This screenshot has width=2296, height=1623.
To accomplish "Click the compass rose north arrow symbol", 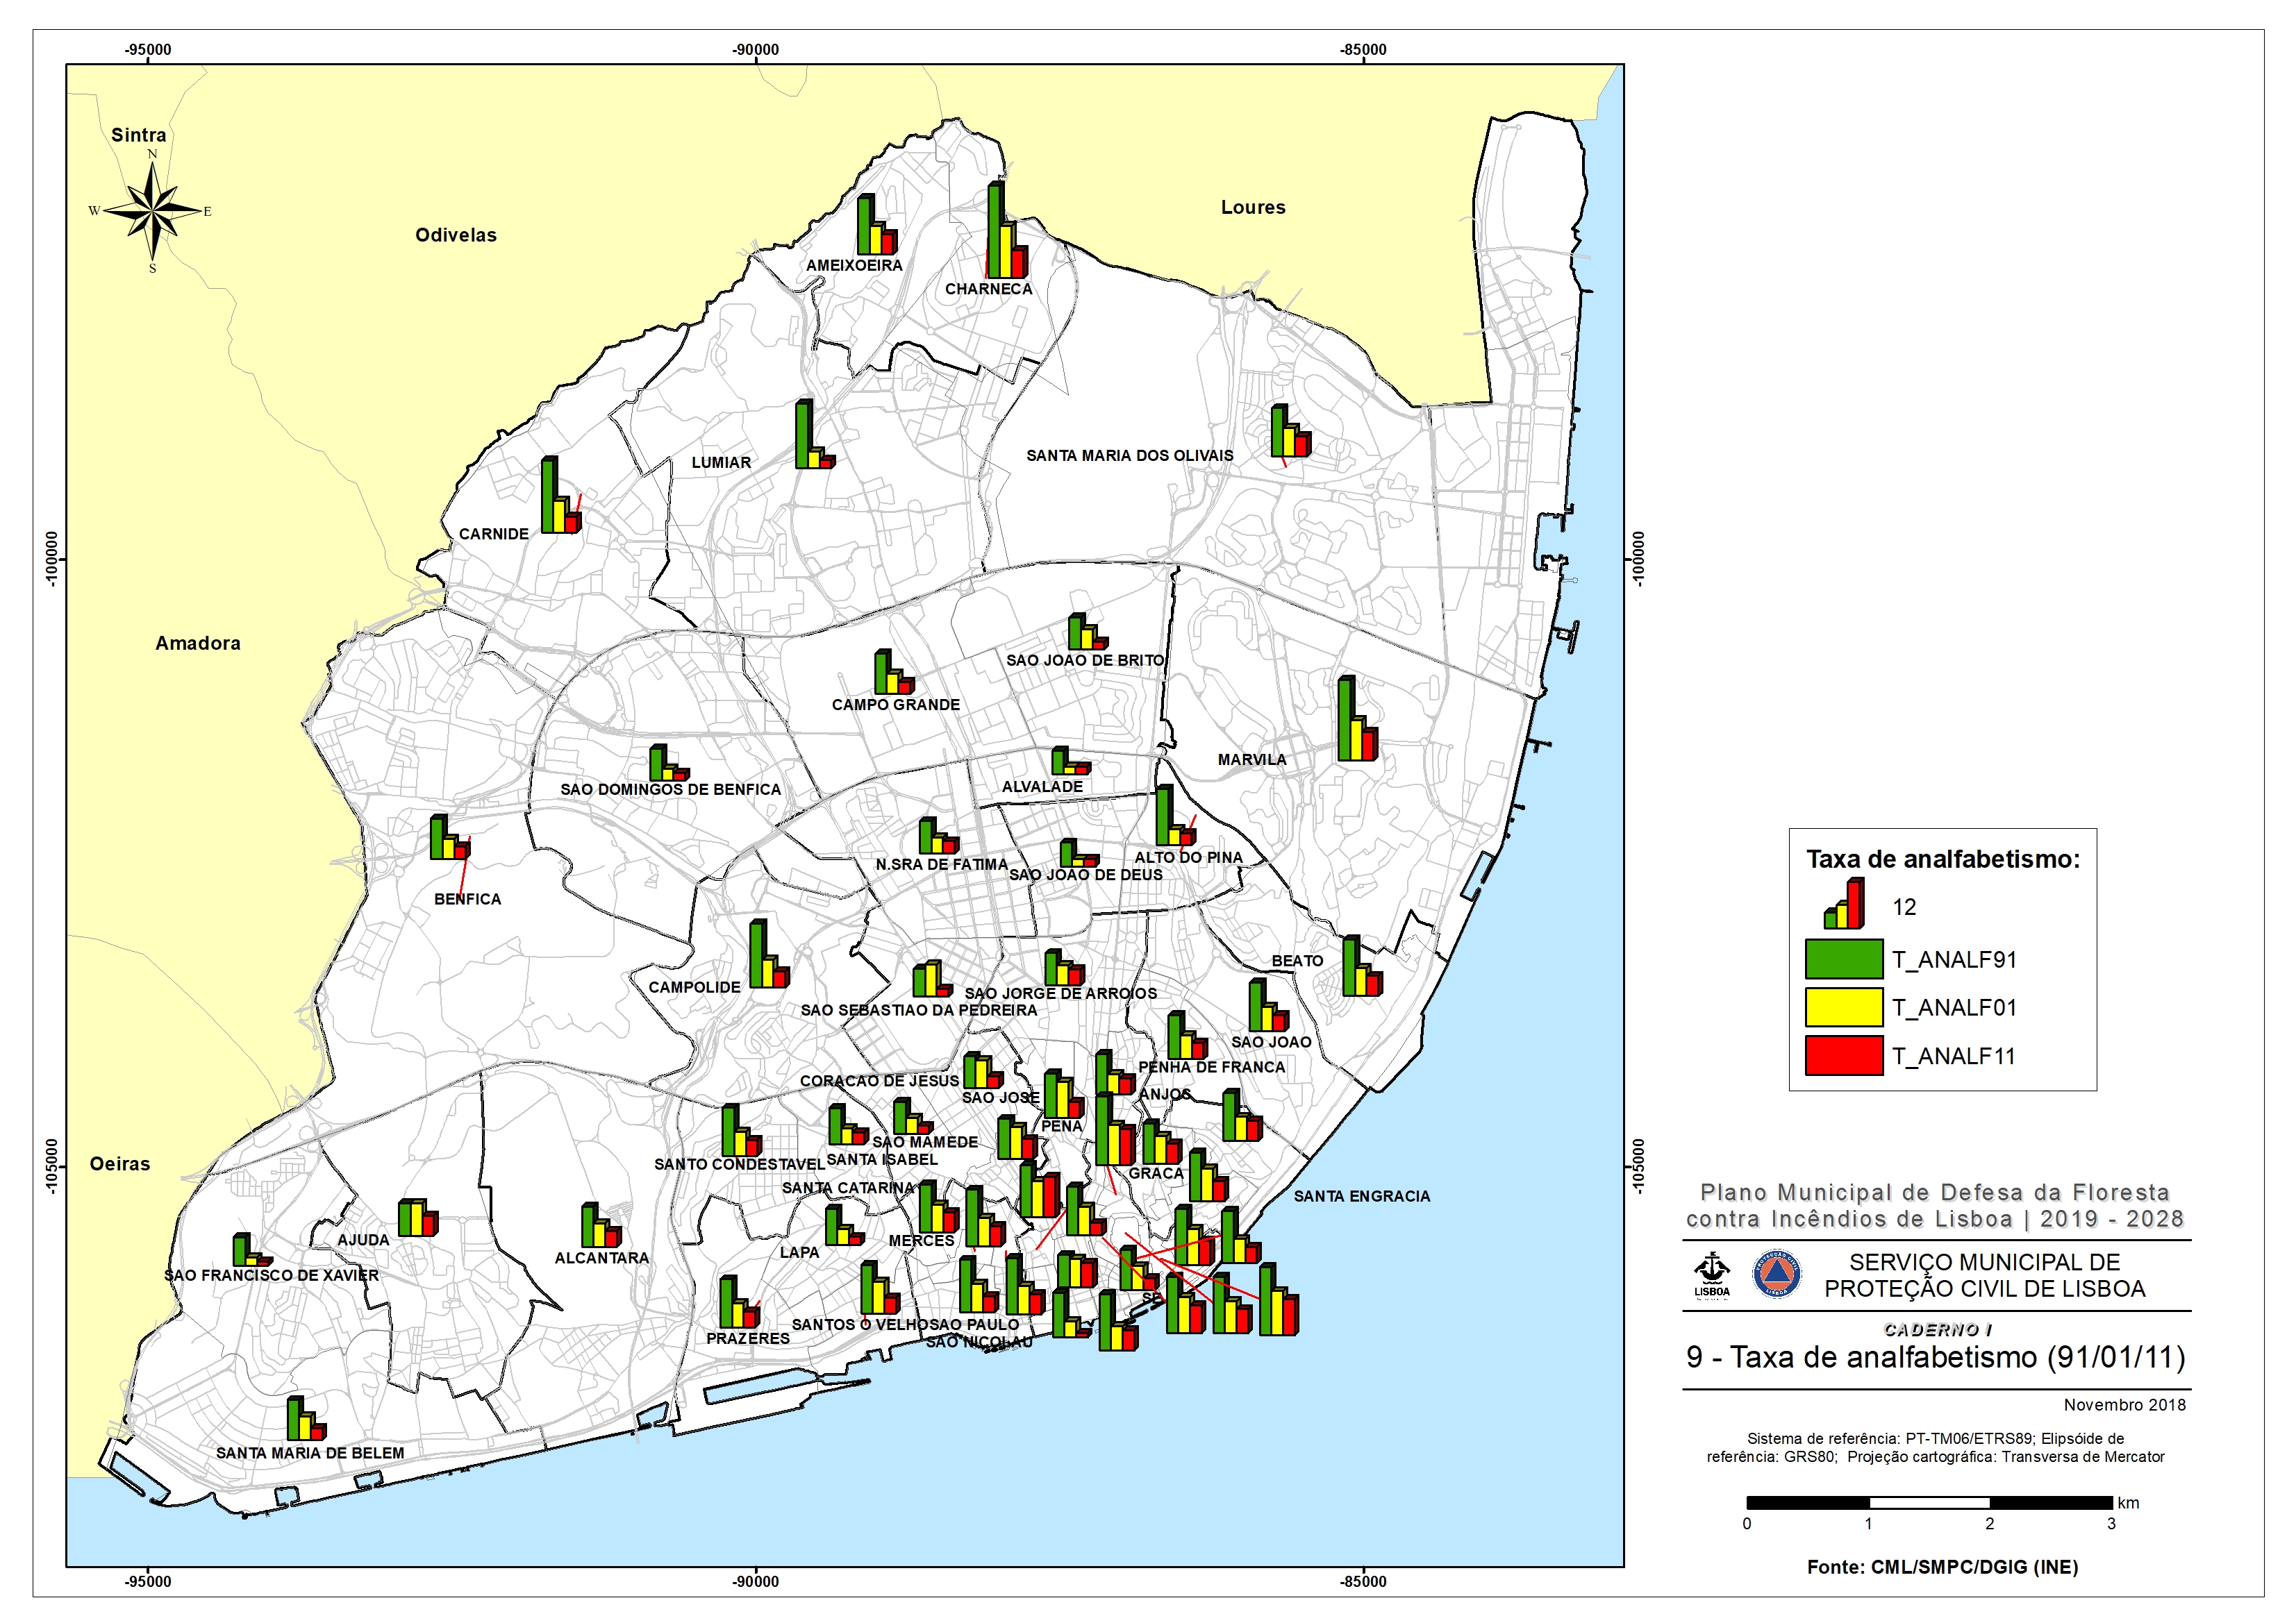I will point(152,211).
